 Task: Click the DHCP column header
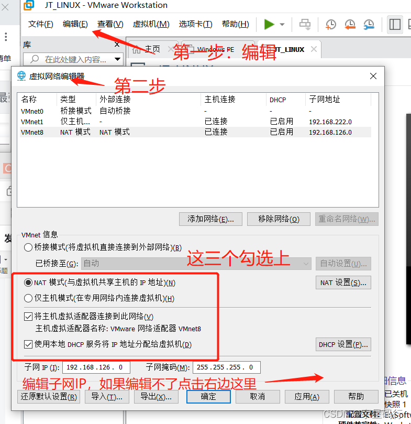coord(286,99)
